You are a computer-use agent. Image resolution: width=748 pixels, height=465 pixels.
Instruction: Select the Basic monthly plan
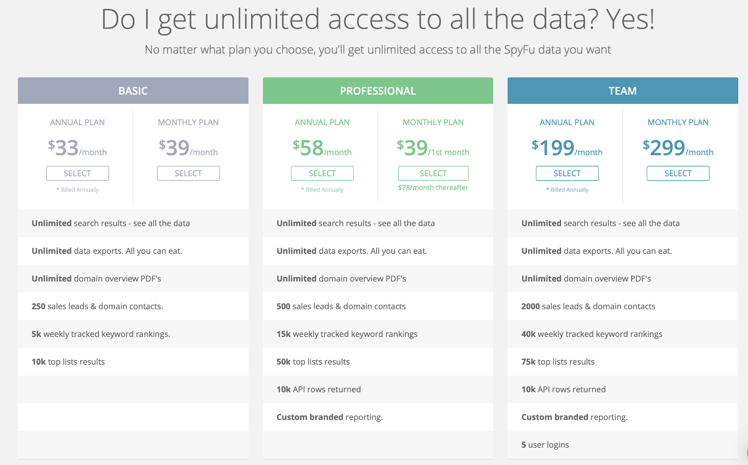click(x=188, y=173)
